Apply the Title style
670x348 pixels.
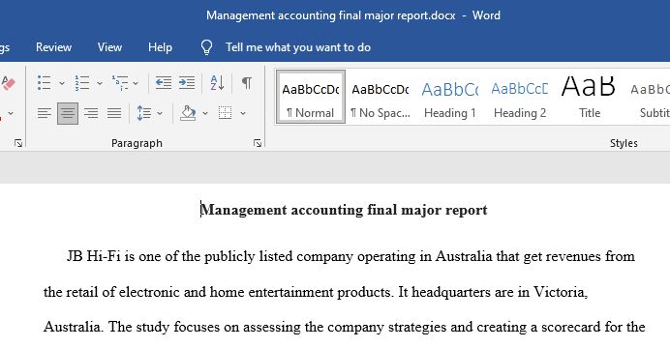pos(590,98)
